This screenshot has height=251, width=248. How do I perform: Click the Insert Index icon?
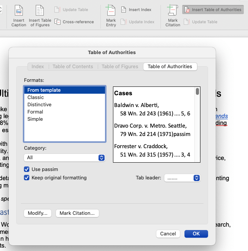coord(124,10)
